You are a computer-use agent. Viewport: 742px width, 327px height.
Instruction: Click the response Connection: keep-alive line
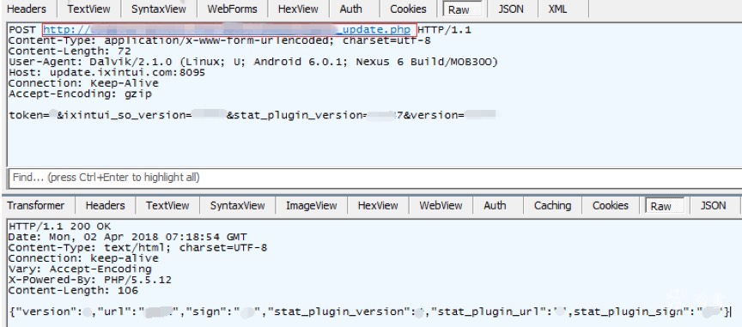point(84,258)
